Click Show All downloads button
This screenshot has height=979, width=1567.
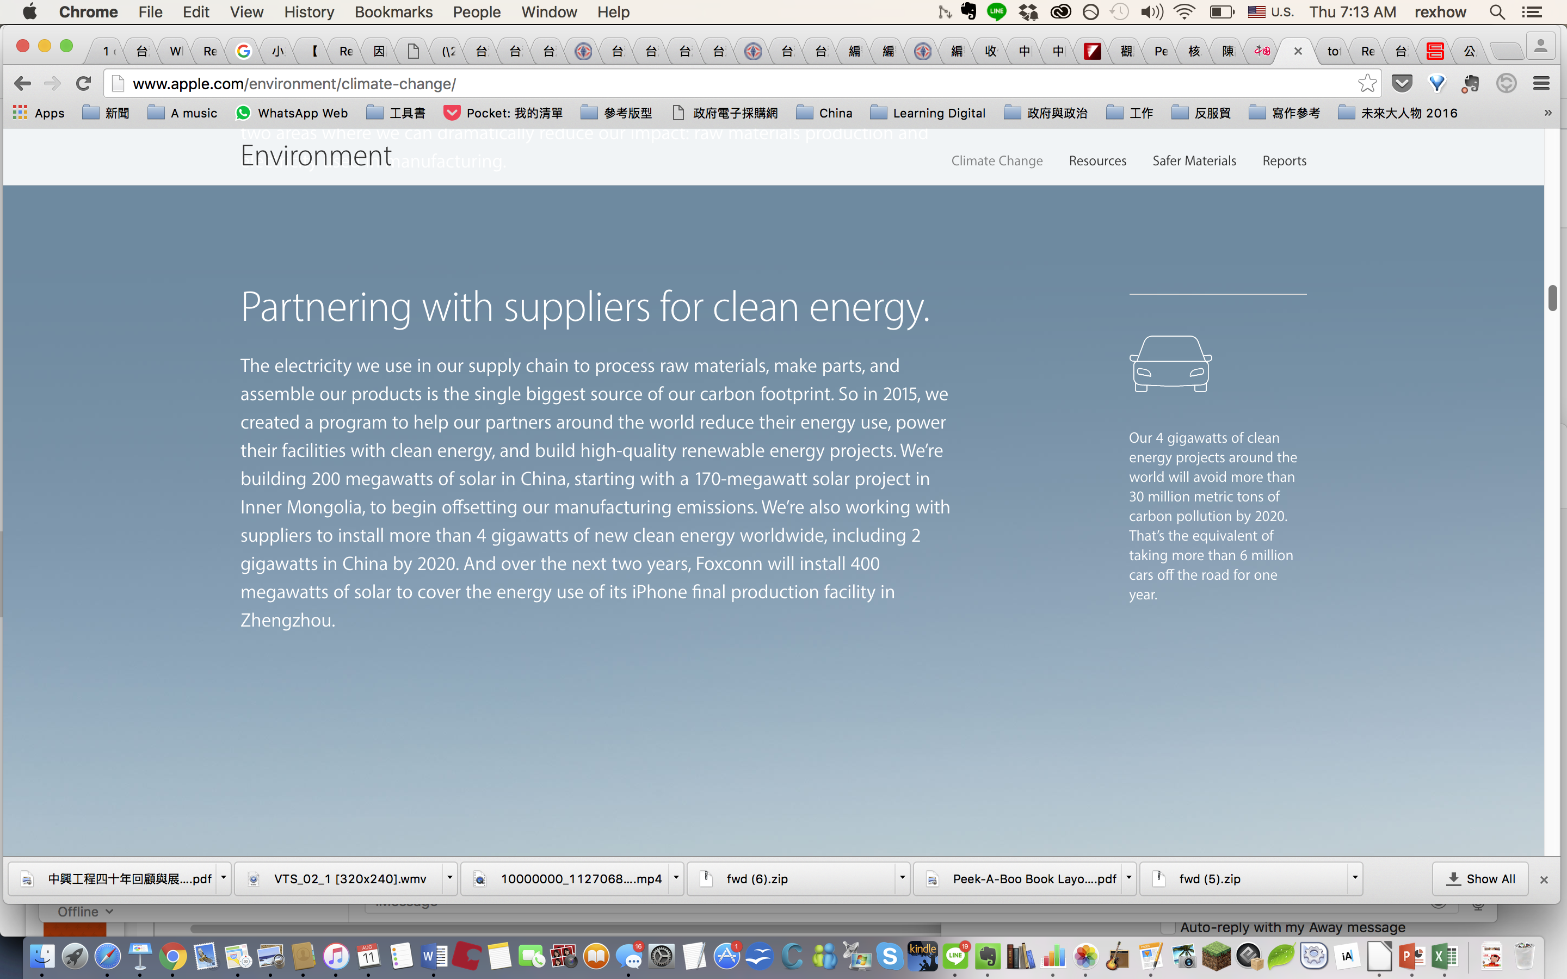click(1480, 878)
